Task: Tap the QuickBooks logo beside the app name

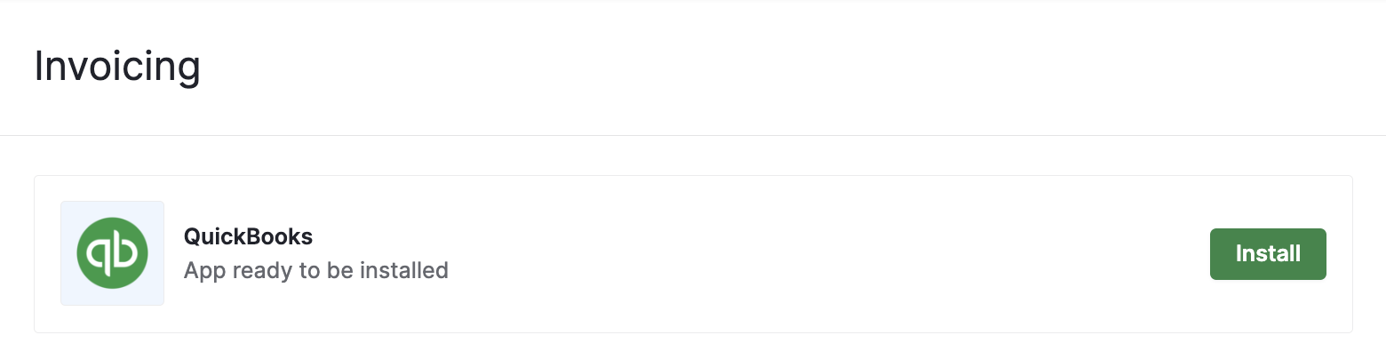Action: [x=112, y=253]
